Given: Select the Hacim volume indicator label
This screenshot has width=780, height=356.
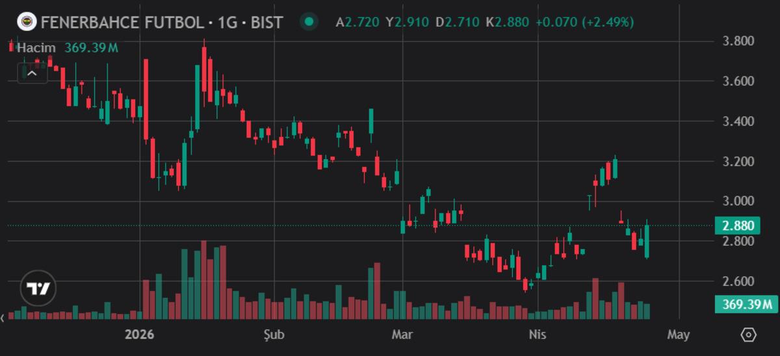Looking at the screenshot, I should pos(36,47).
